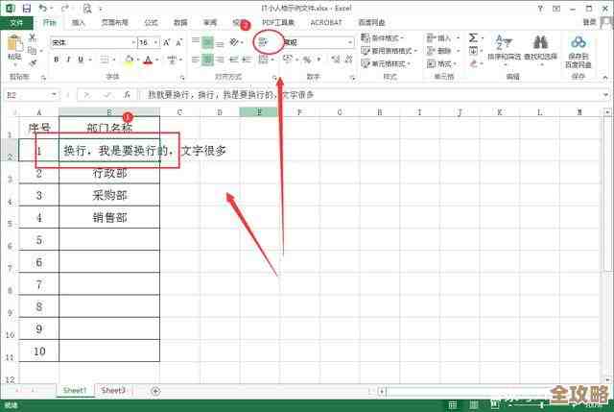Apply the percent style format
Image resolution: width=614 pixels, height=412 pixels.
[x=307, y=60]
